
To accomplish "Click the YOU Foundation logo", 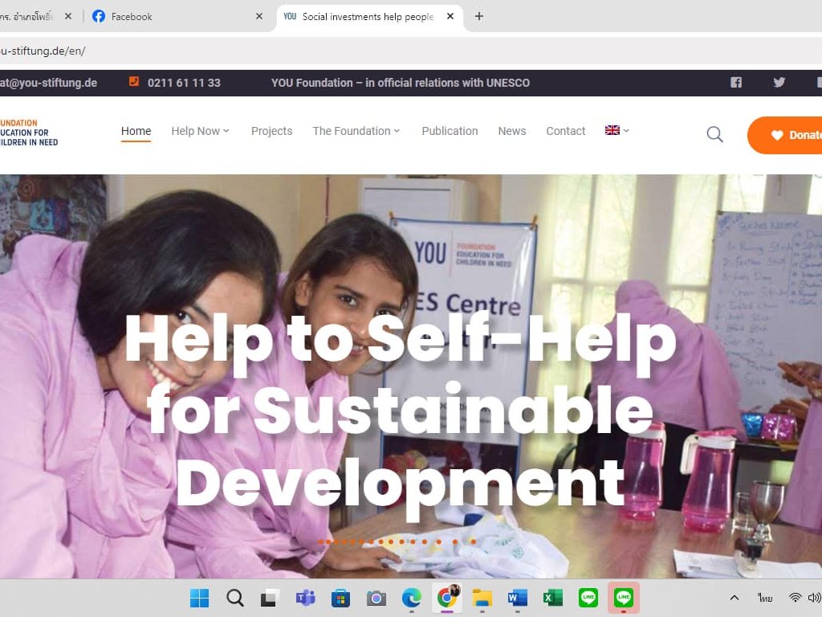I will (x=29, y=133).
